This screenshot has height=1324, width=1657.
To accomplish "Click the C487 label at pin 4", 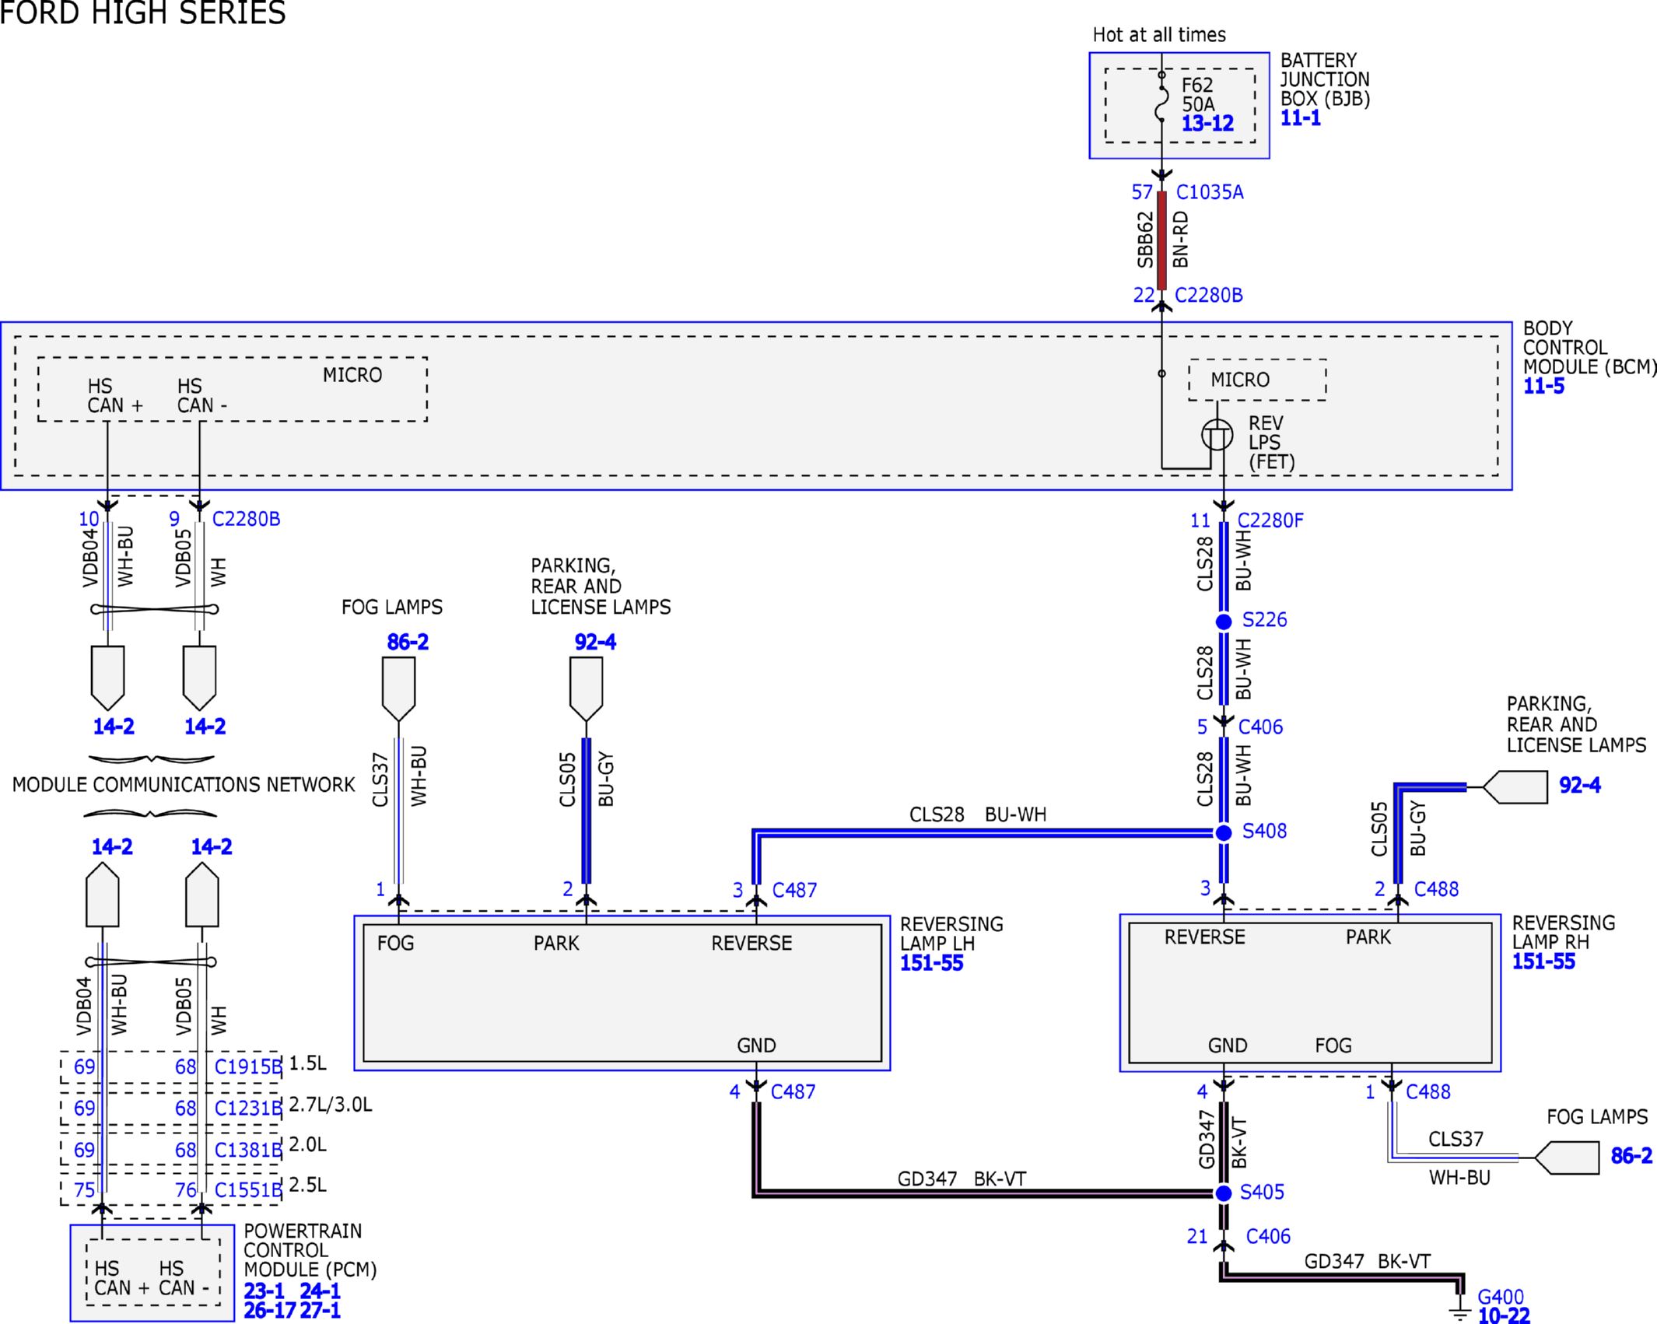I will point(793,1092).
